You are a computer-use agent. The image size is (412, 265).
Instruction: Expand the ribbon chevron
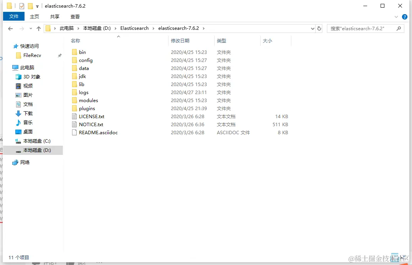point(396,17)
